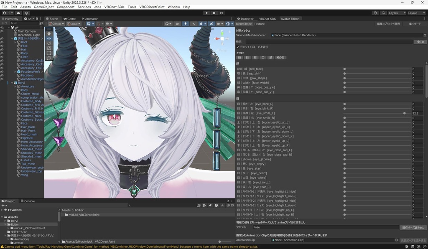Open the Center pivot dropdown
Image resolution: width=428 pixels, height=249 pixels.
click(56, 24)
